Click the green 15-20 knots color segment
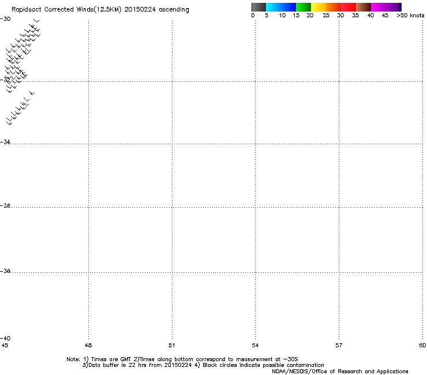The height and width of the screenshot is (375, 427). coord(304,7)
